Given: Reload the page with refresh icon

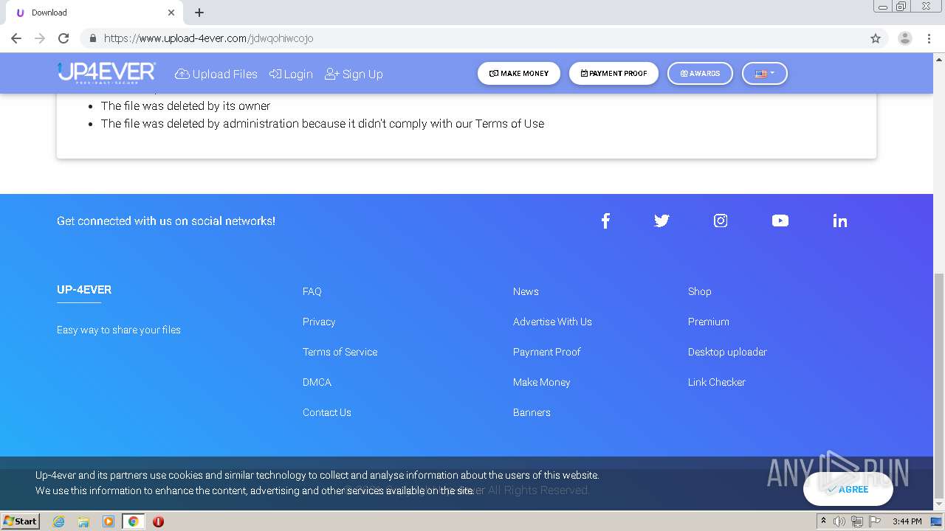Looking at the screenshot, I should tap(63, 38).
